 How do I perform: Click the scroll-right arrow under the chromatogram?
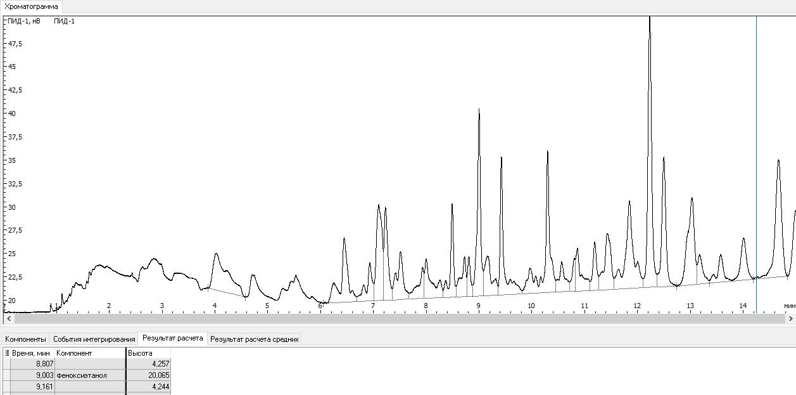(x=789, y=320)
